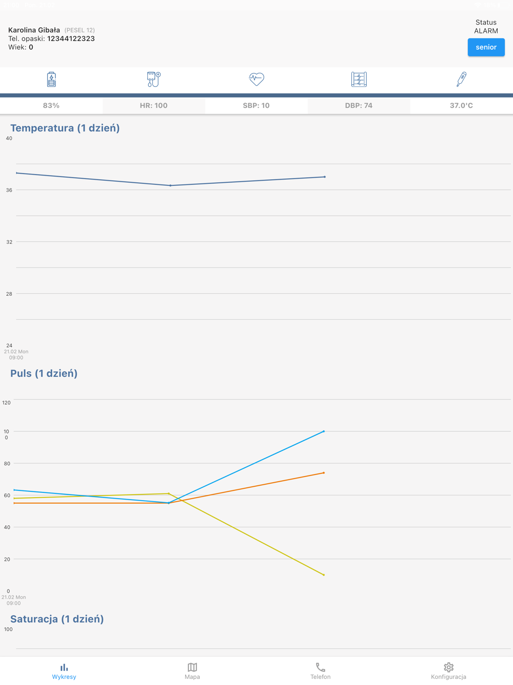The image size is (513, 685).
Task: Tap the thermometer icon
Action: click(461, 80)
